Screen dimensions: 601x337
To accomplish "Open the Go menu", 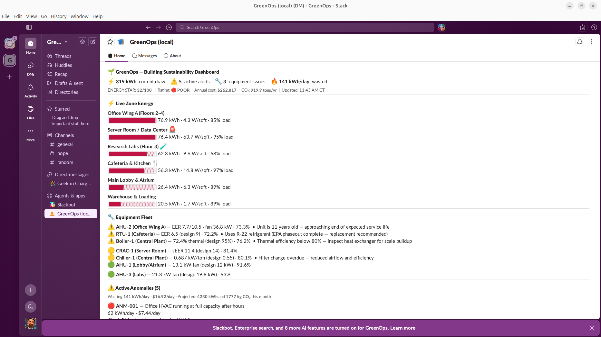I will [x=44, y=16].
